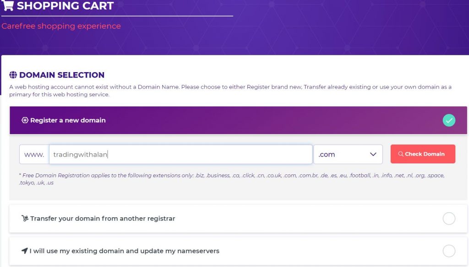Click the Shopping Cart heading text
This screenshot has height=267, width=469.
coord(65,6)
